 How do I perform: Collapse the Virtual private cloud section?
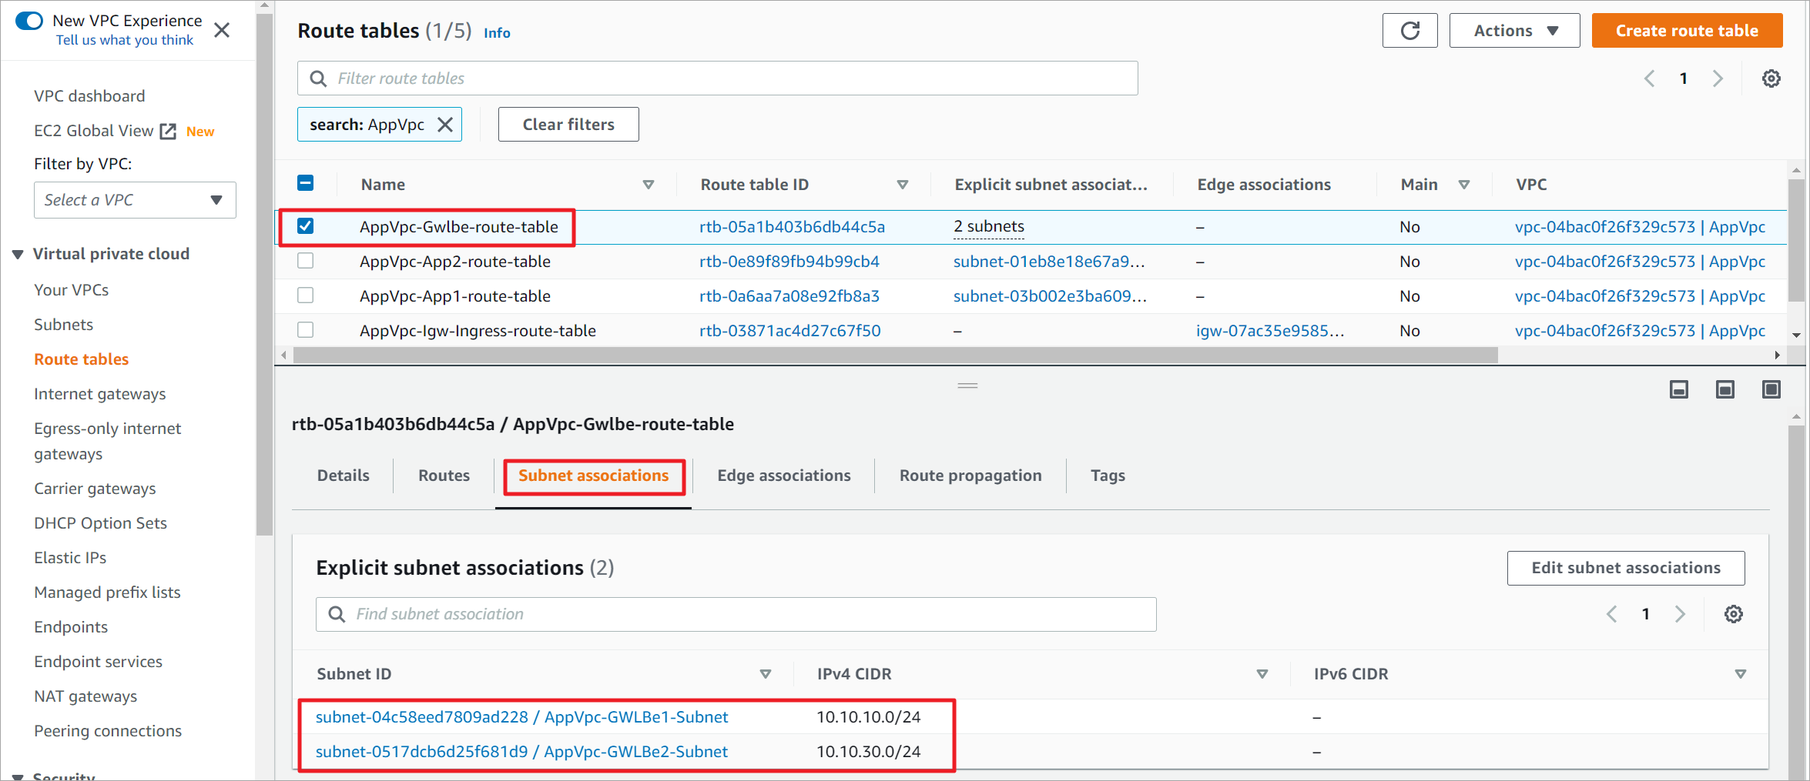[x=18, y=255]
